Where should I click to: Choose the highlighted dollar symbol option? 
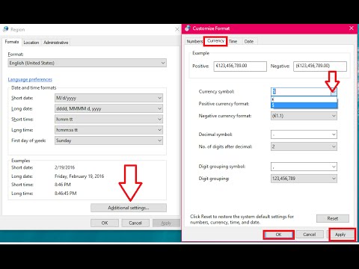[304, 105]
